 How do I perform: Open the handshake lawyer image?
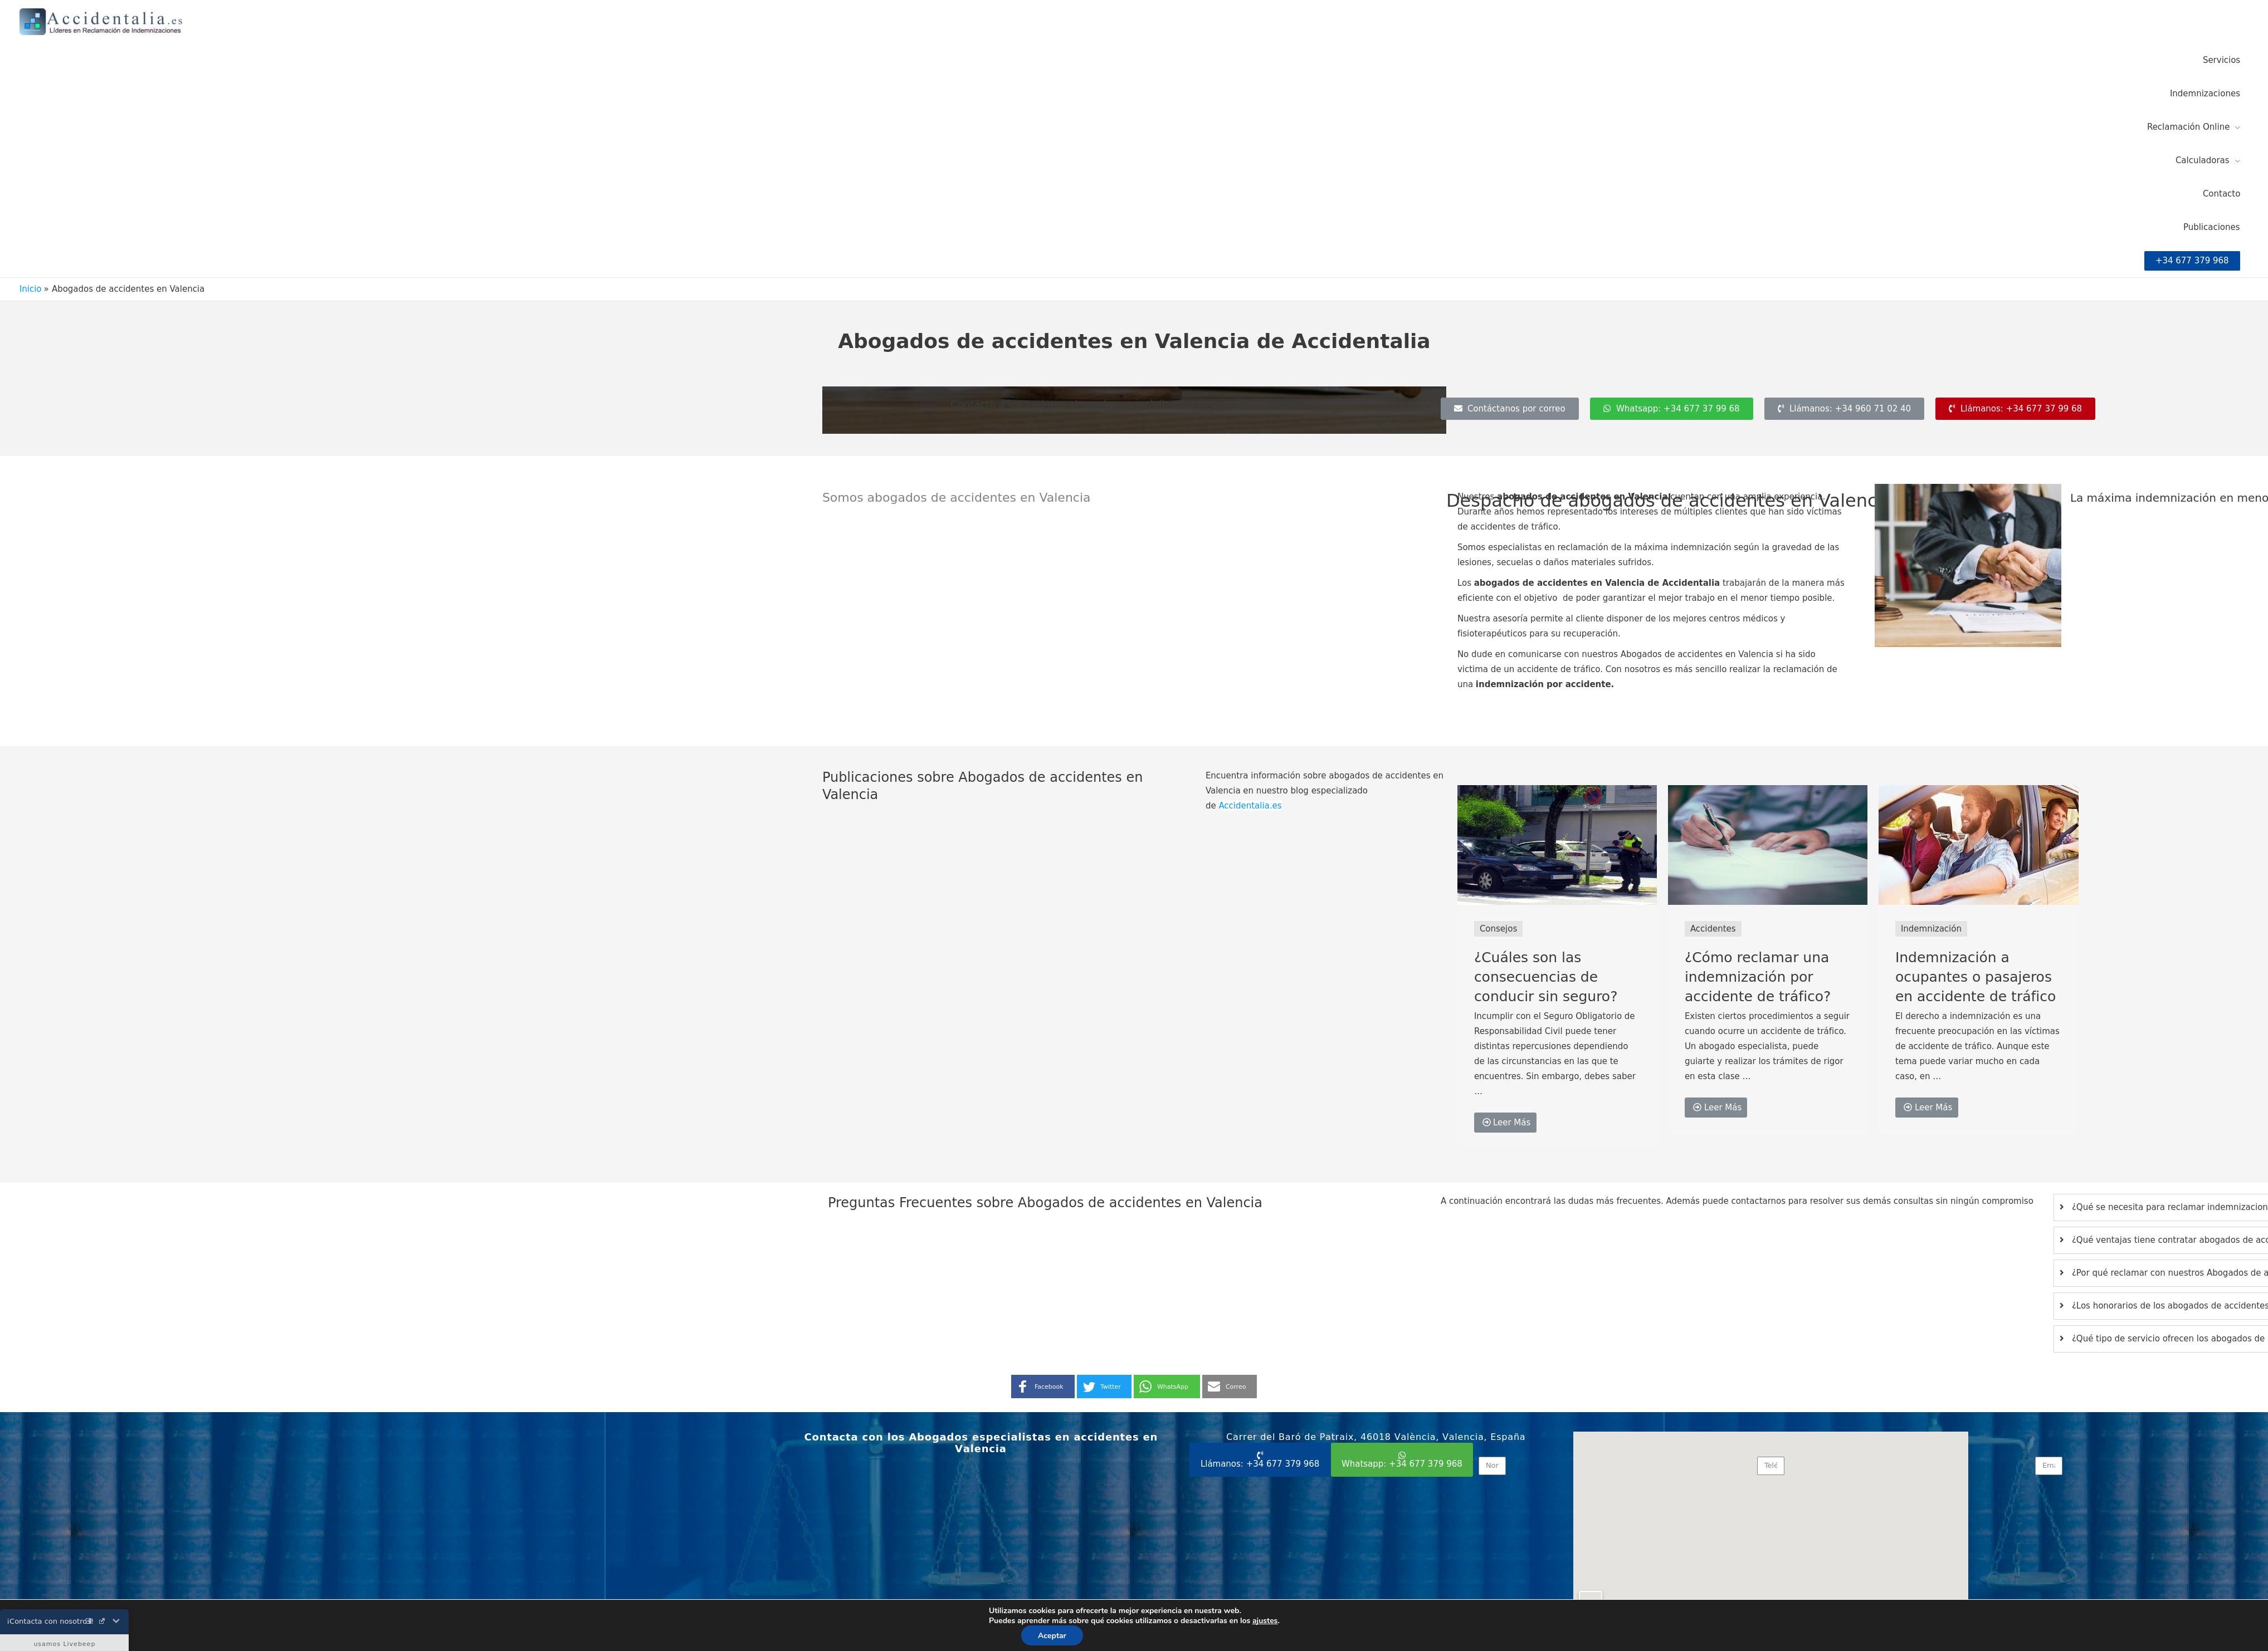1967,566
